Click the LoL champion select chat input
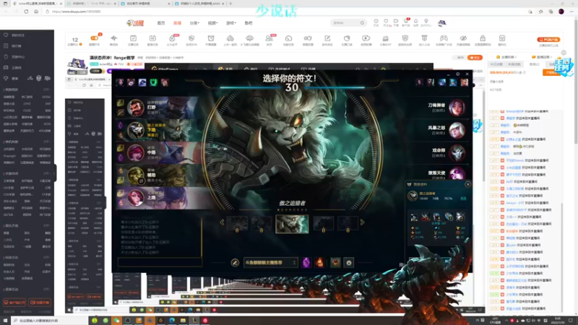578x325 pixels. [160, 262]
